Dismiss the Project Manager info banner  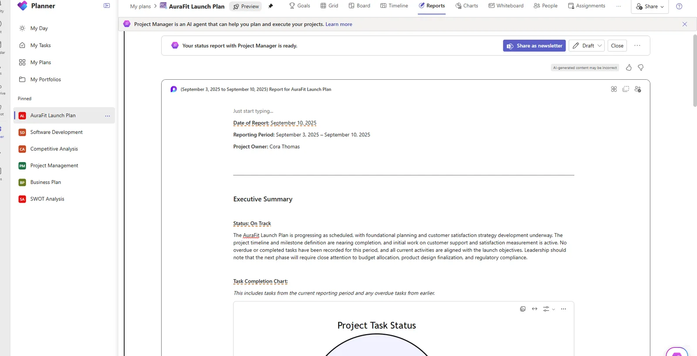(684, 24)
